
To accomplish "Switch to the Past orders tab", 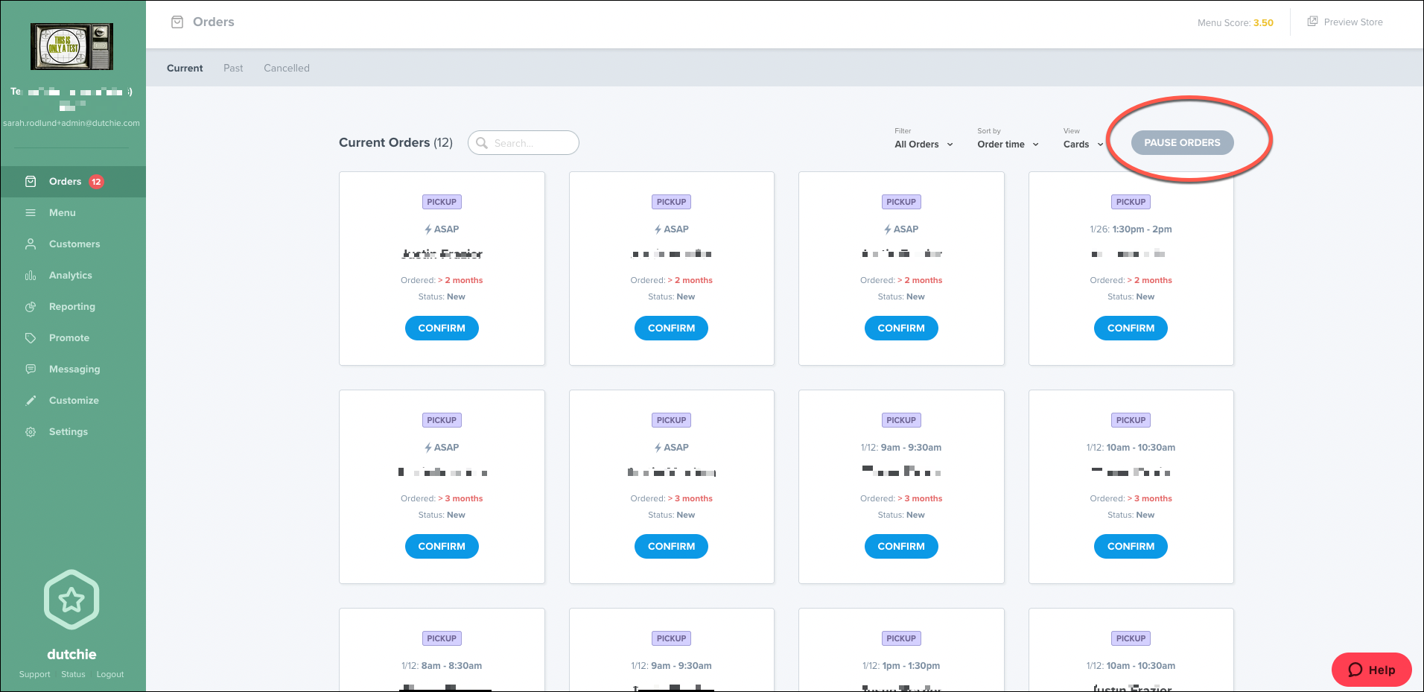I will 232,68.
